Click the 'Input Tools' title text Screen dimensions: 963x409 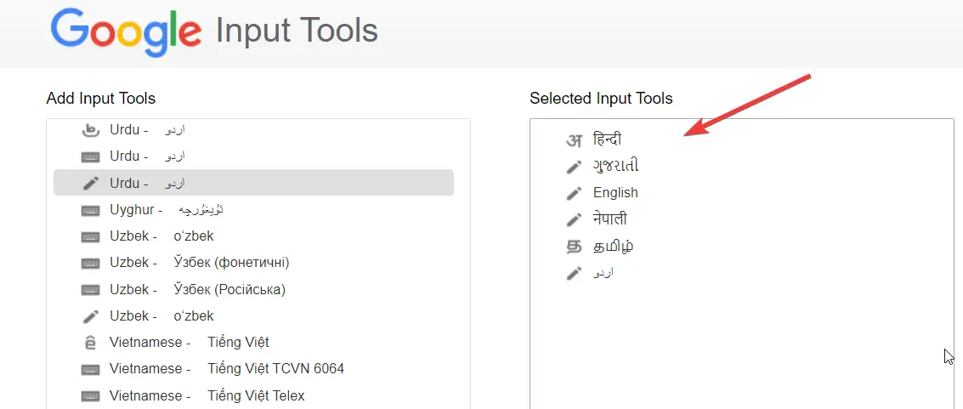click(297, 31)
